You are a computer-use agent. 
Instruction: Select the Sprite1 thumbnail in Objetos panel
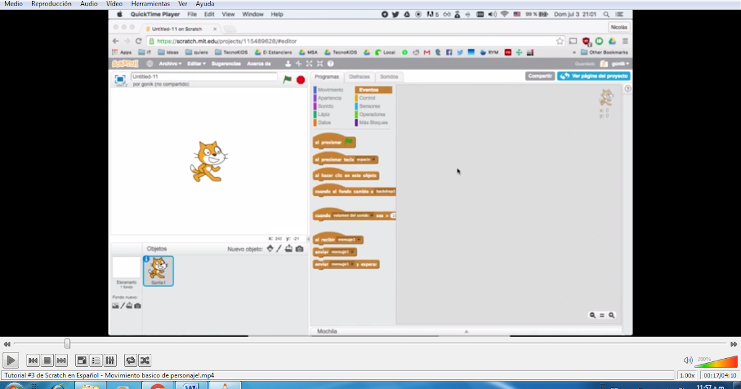pyautogui.click(x=158, y=270)
